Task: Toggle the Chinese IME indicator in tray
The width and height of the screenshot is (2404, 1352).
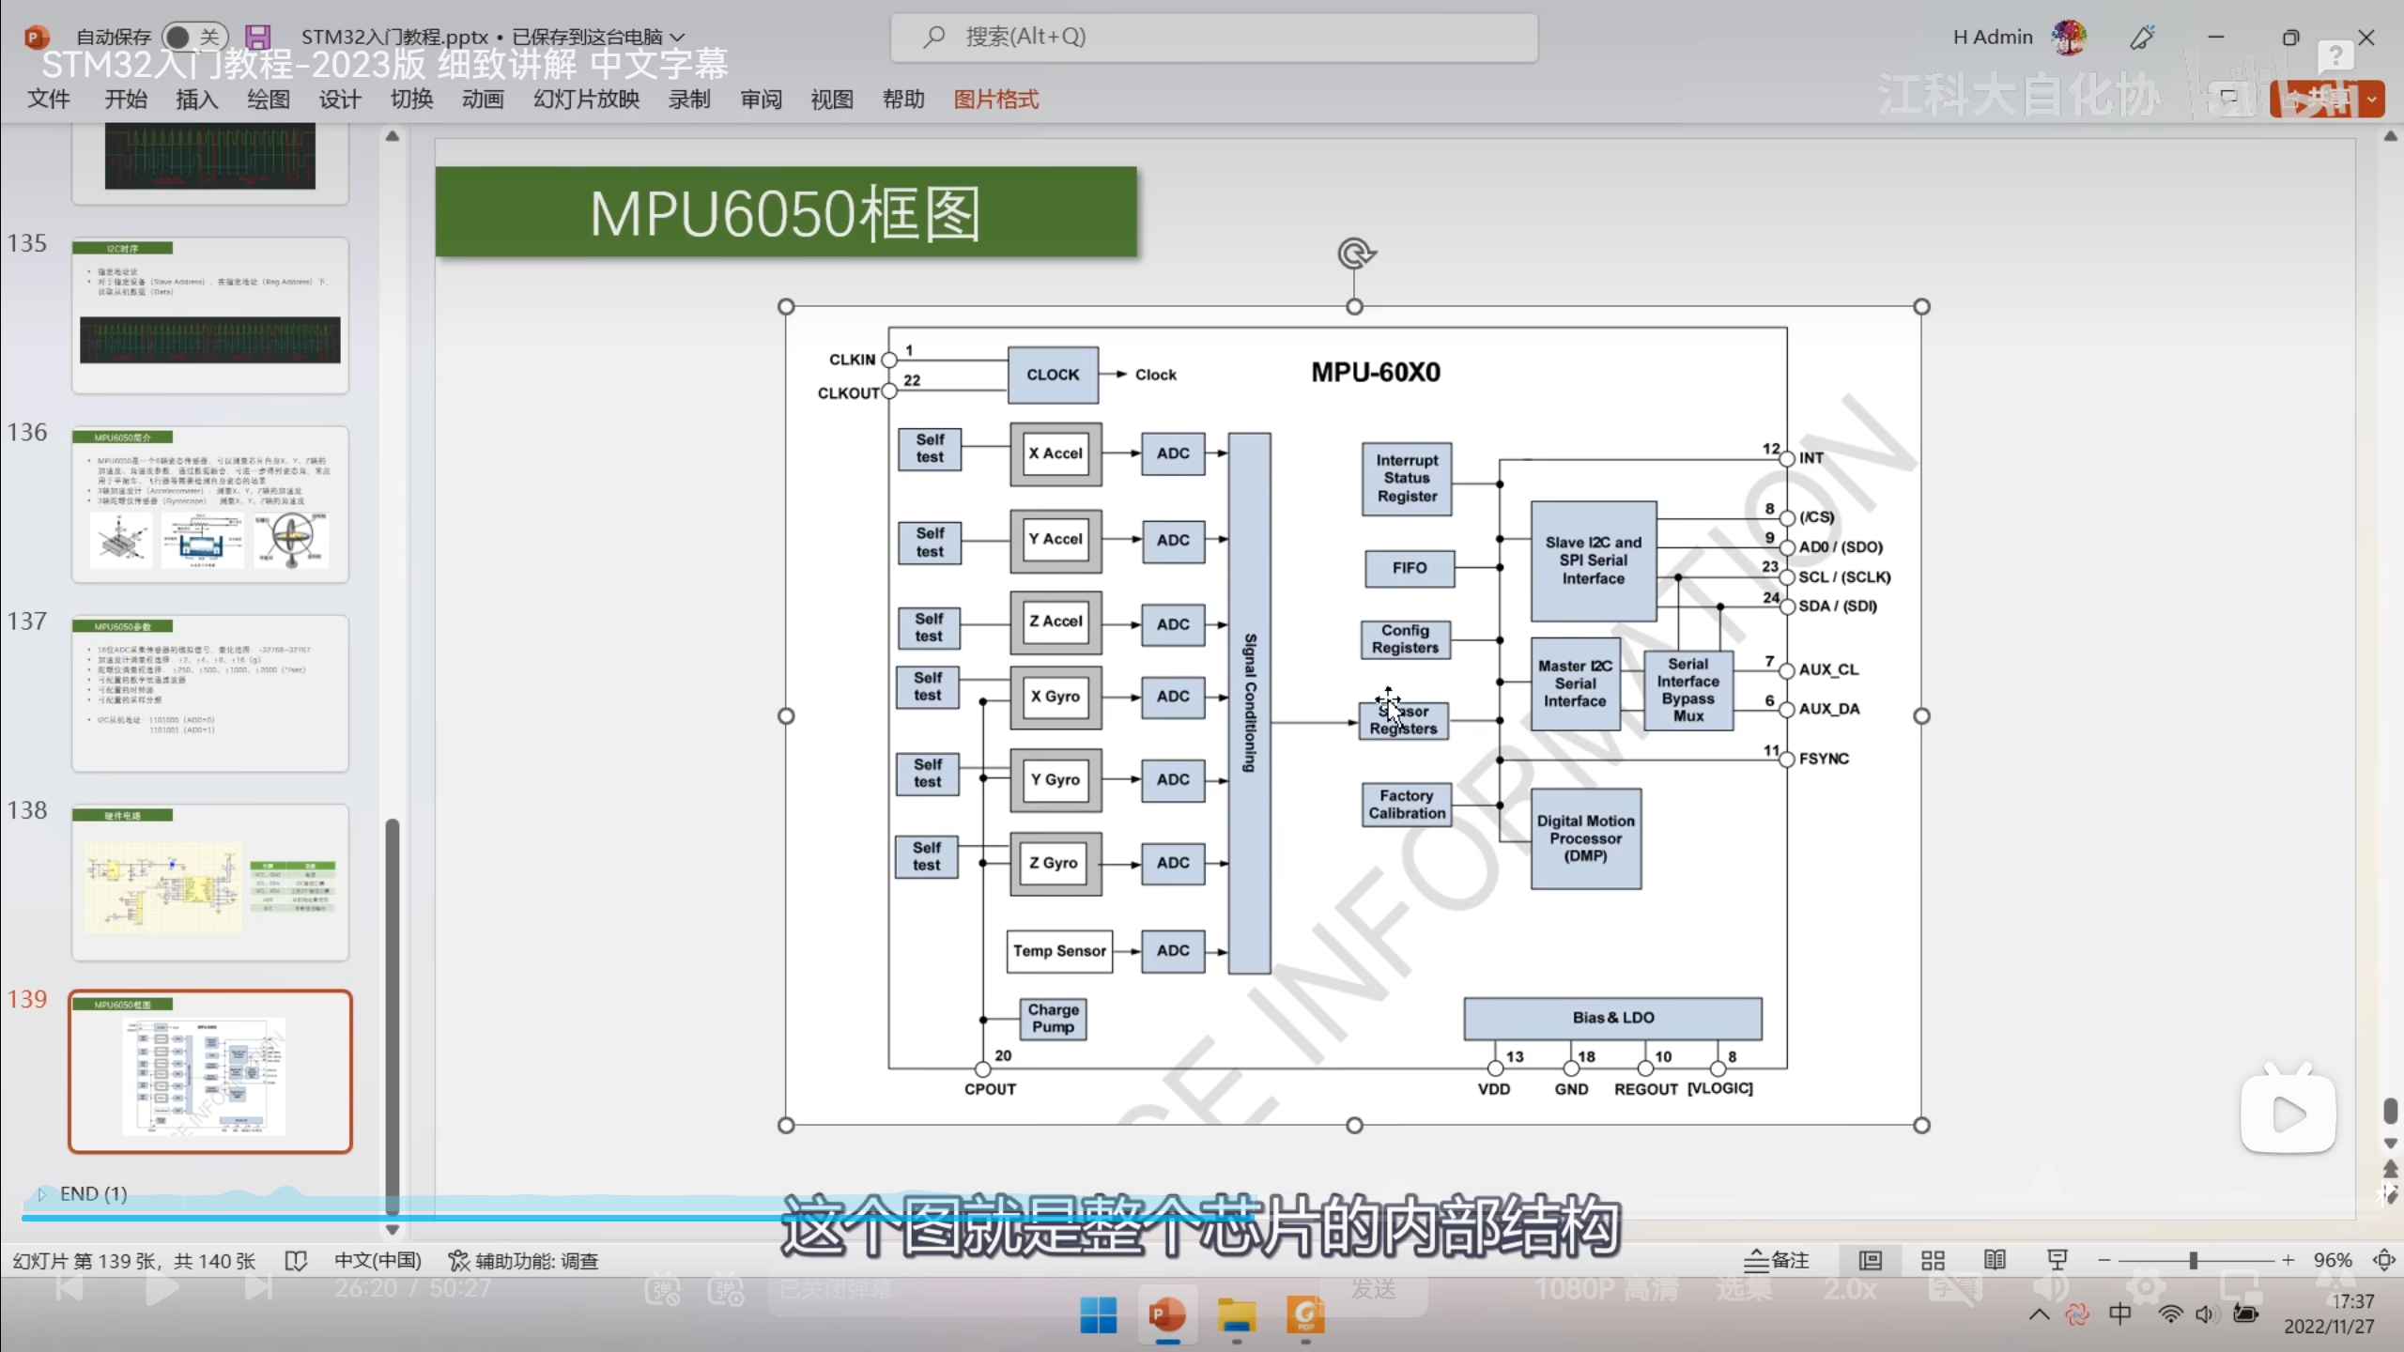Action: [2119, 1314]
